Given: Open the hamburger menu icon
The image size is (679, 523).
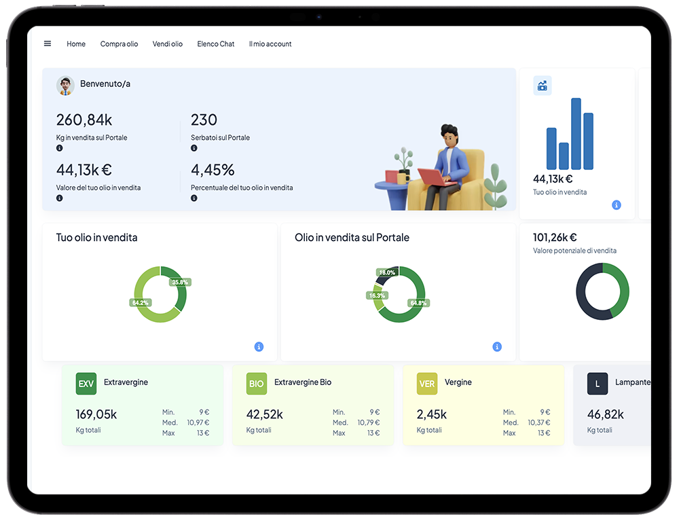Looking at the screenshot, I should (x=48, y=43).
